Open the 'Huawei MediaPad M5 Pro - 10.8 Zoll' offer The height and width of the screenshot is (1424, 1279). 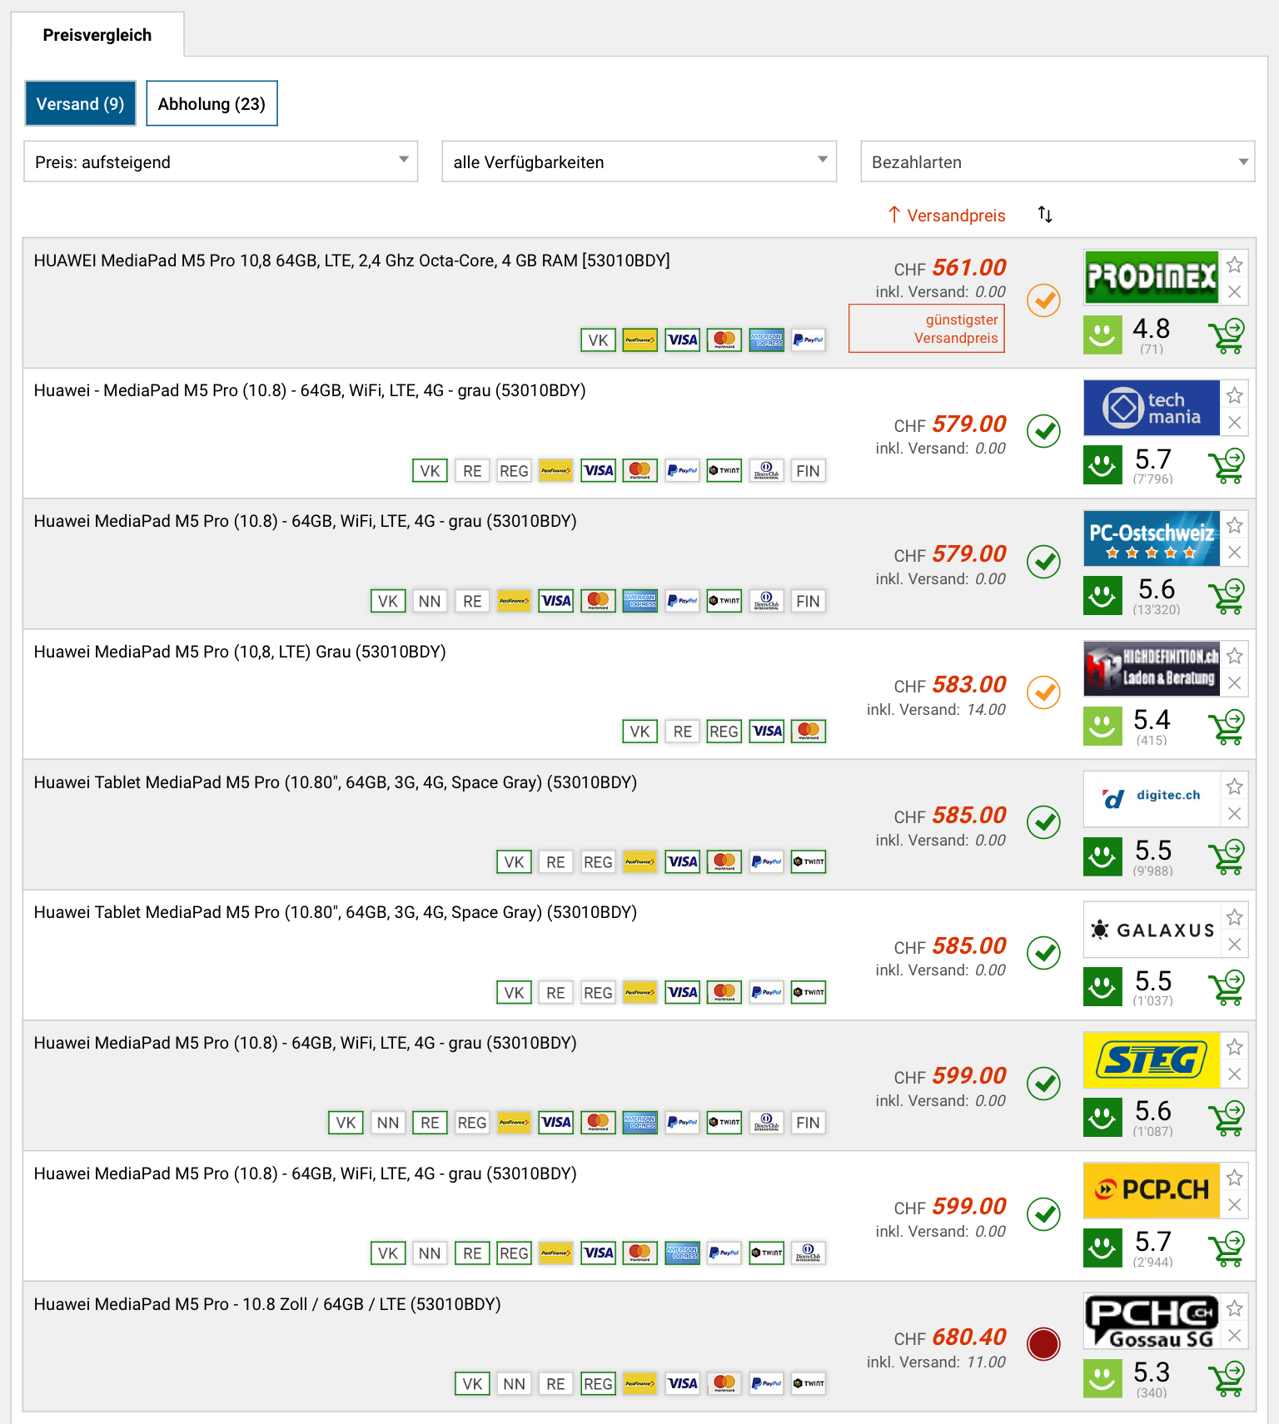click(x=267, y=1304)
